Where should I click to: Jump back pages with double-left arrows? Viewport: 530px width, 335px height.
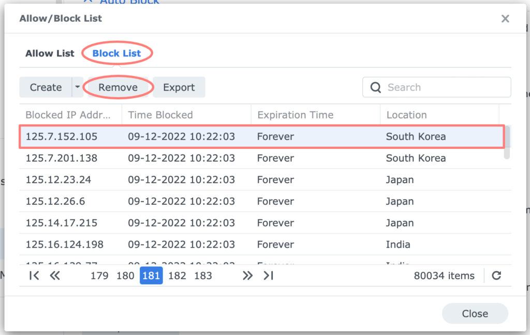55,276
